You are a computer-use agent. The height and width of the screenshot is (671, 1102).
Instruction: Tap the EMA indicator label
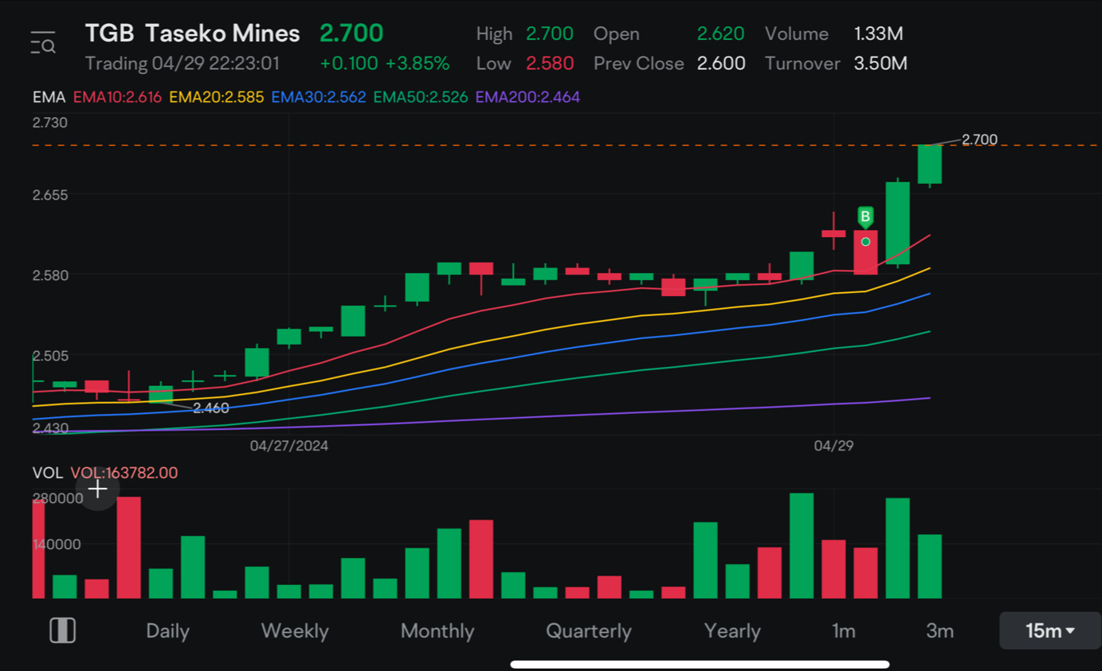coord(49,97)
